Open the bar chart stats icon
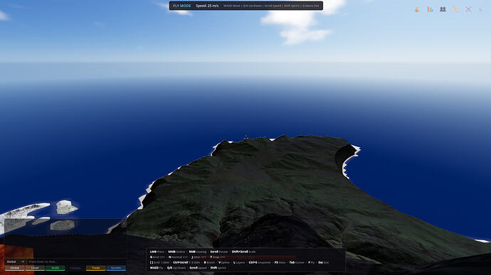This screenshot has height=275, width=491. tap(430, 9)
